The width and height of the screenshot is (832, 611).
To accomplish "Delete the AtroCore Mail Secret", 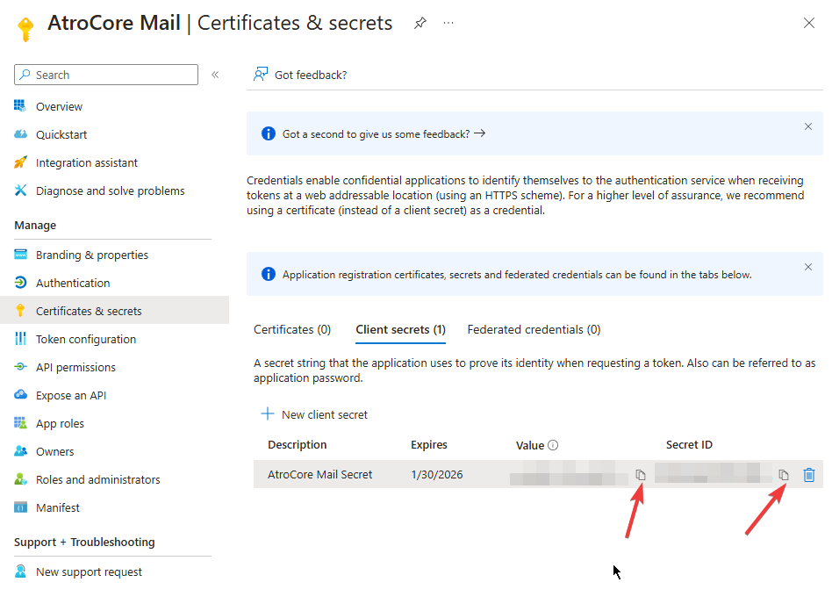I will point(809,475).
